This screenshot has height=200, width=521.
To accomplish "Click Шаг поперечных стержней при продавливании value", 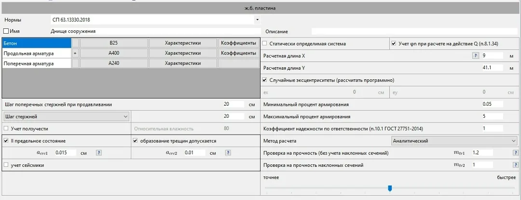I will (233, 104).
